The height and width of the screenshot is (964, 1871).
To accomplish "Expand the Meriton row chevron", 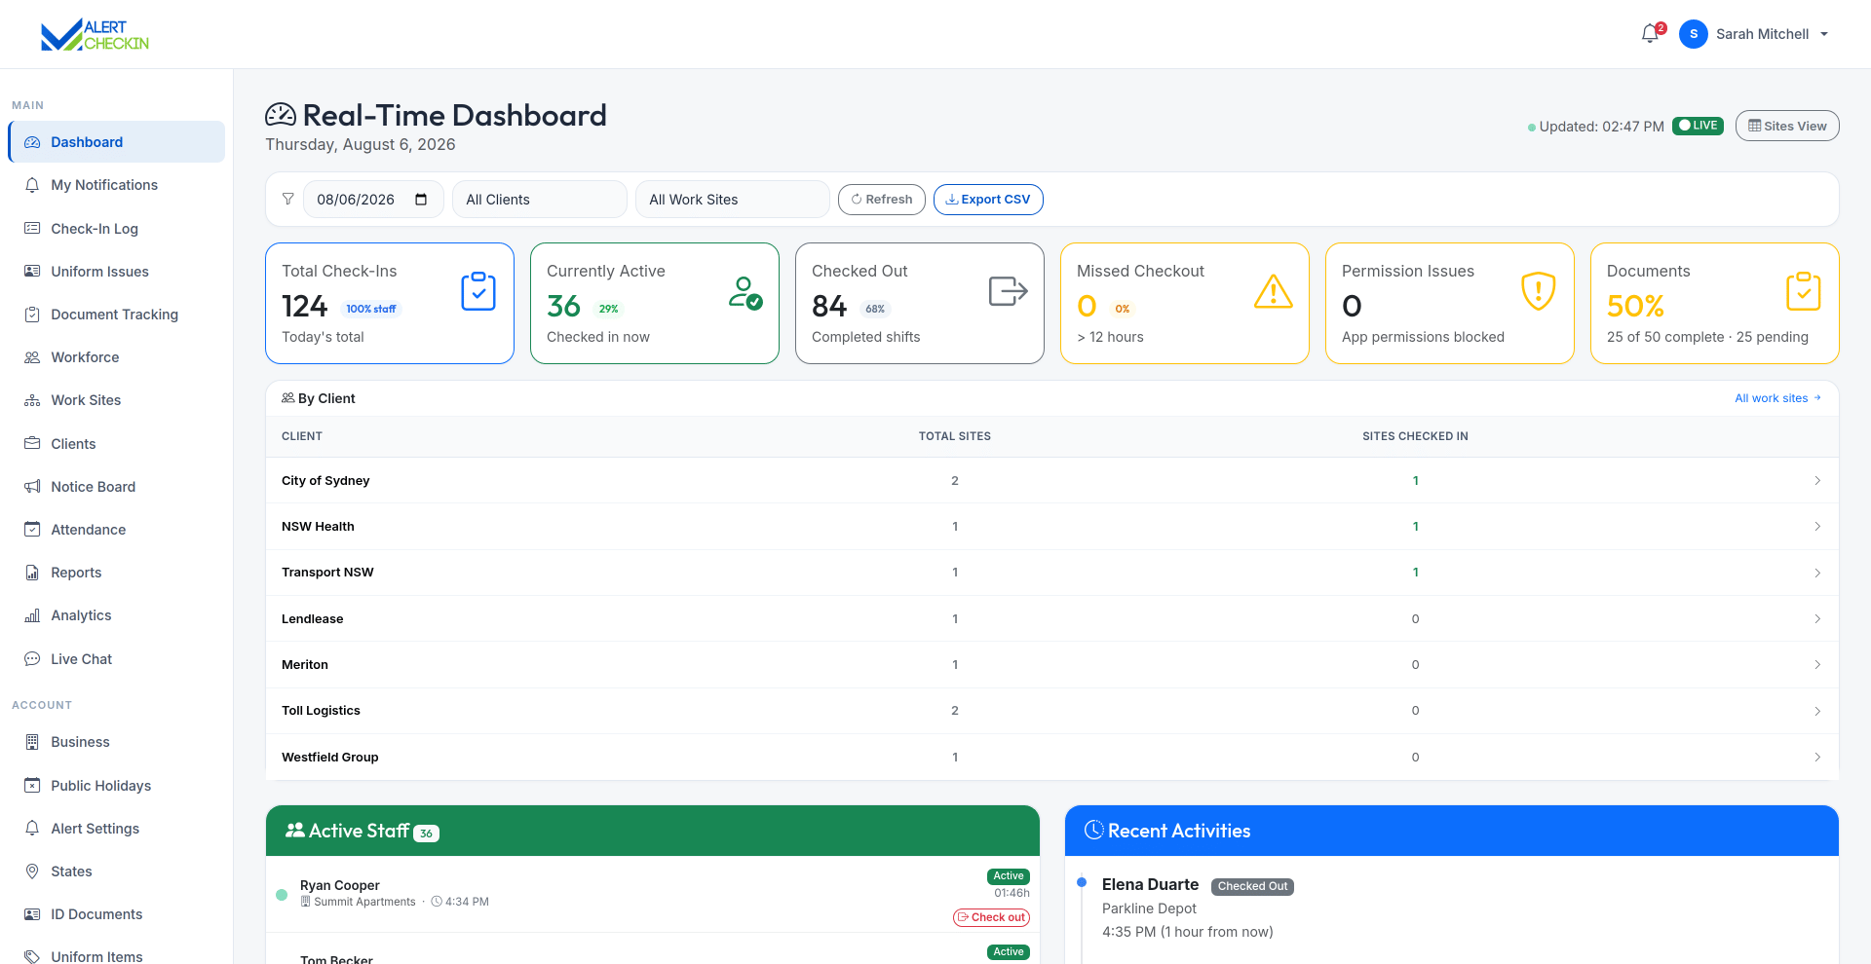I will 1817,665.
